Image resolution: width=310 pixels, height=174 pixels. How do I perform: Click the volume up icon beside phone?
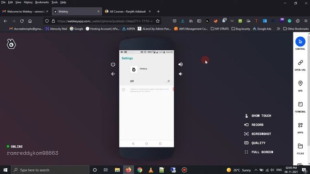pyautogui.click(x=180, y=64)
